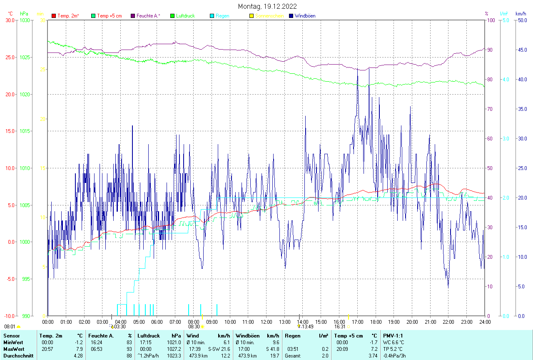Click the chart title 'Montag, 19.12.2022'
Image resolution: width=533 pixels, height=360 pixels.
(267, 6)
